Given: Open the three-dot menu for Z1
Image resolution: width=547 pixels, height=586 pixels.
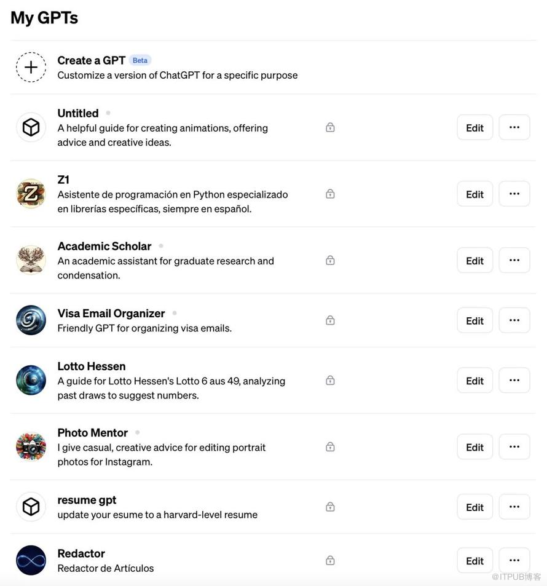Looking at the screenshot, I should pos(514,194).
